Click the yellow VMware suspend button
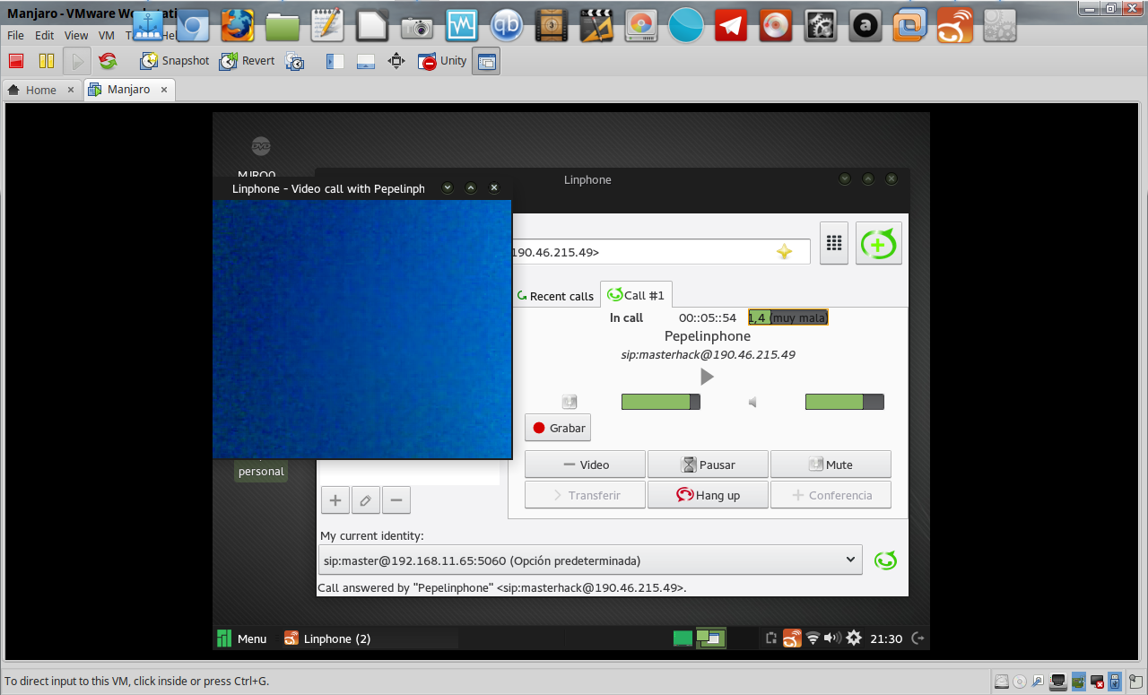1148x695 pixels. pos(47,61)
